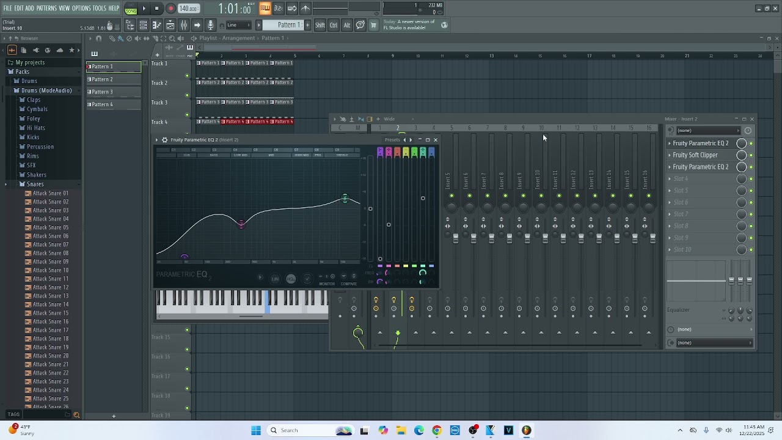Open empty Slot 4 in the mixer
782x440 pixels.
pos(681,179)
